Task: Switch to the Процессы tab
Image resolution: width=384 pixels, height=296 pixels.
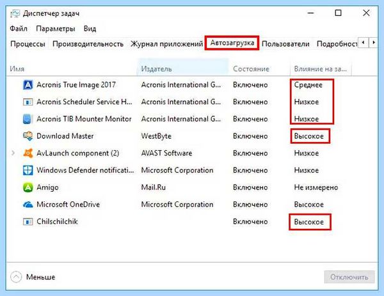Action: click(28, 43)
